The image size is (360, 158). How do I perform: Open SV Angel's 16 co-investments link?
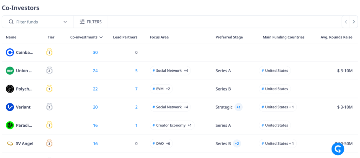pos(95,143)
